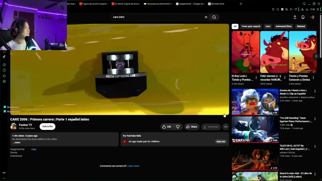The image size is (322, 181).
Task: Open the Feliz viernes HAKUNA short thumbnail
Action: pyautogui.click(x=274, y=52)
